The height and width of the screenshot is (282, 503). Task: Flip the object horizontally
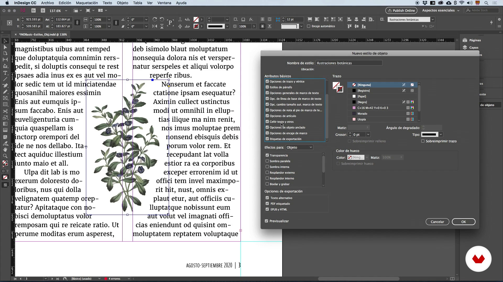(155, 26)
